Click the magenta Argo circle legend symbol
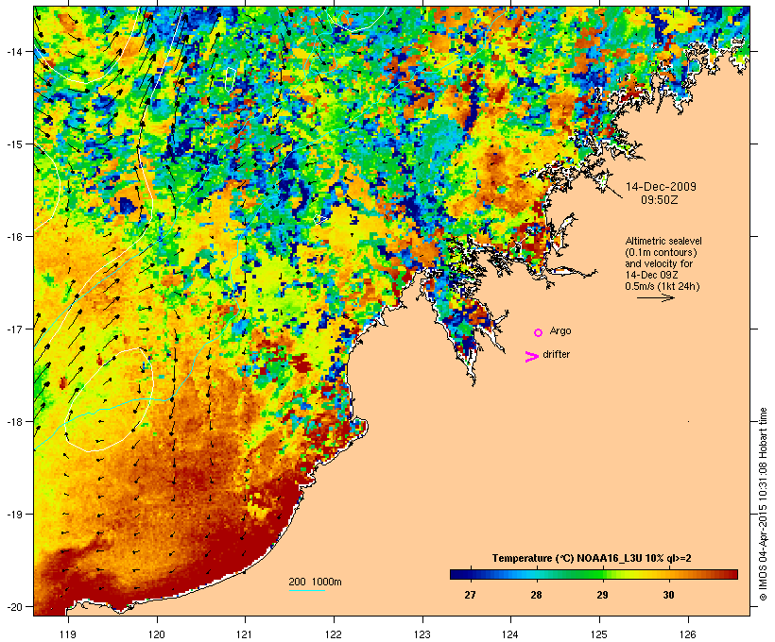 (x=538, y=332)
